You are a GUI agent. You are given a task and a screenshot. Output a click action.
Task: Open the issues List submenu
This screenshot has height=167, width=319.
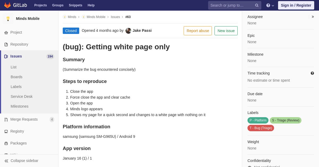pyautogui.click(x=14, y=67)
